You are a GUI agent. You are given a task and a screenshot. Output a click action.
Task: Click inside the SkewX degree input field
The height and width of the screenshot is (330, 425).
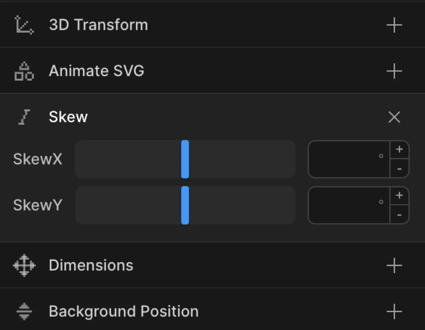coord(346,159)
